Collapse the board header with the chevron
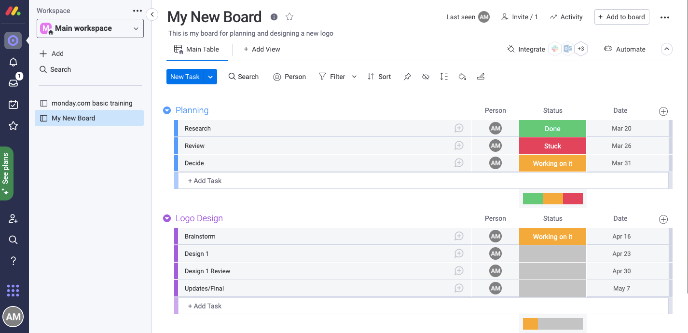Screen dimensions: 688x333 tap(667, 49)
